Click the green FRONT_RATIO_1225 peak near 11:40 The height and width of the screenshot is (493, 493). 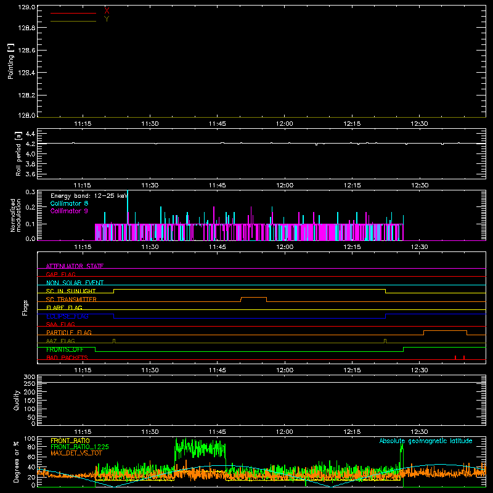[200, 448]
